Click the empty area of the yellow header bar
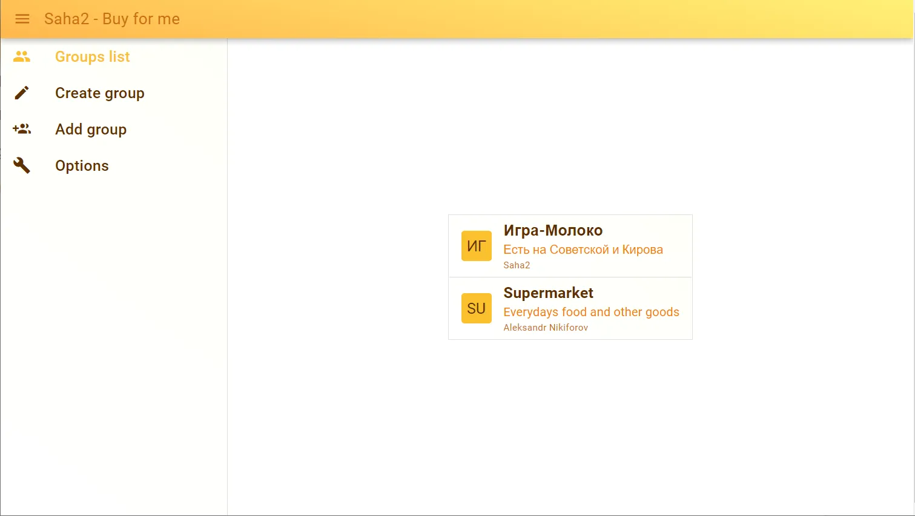Screen dimensions: 915x516 click(545, 19)
